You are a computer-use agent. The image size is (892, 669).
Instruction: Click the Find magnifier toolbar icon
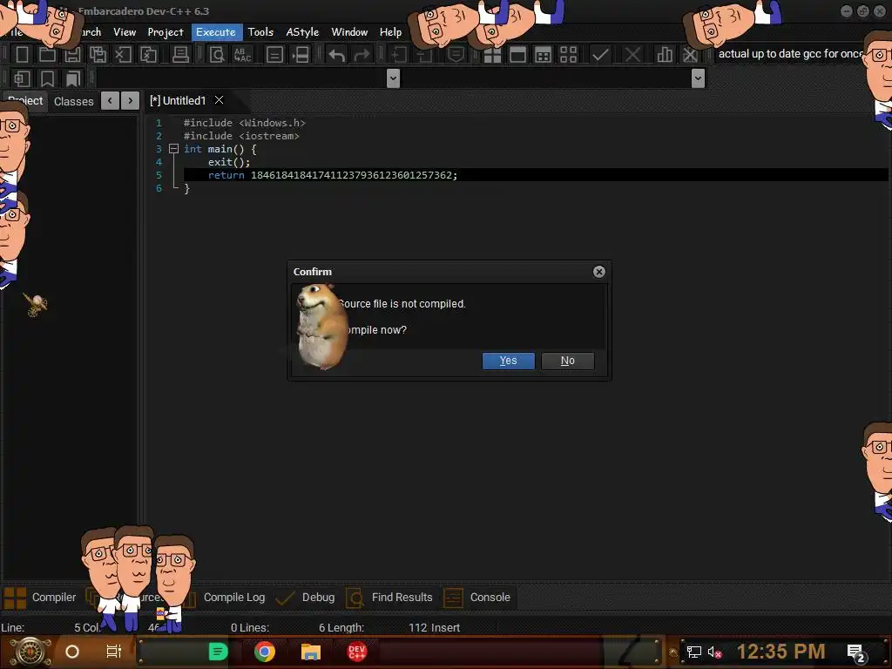point(217,55)
